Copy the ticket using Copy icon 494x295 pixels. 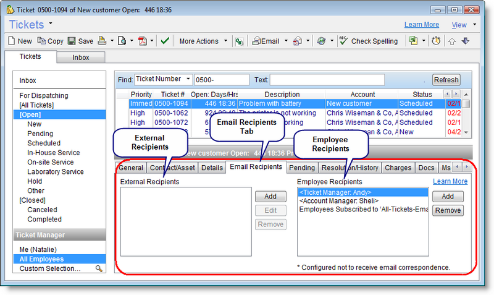pos(50,41)
